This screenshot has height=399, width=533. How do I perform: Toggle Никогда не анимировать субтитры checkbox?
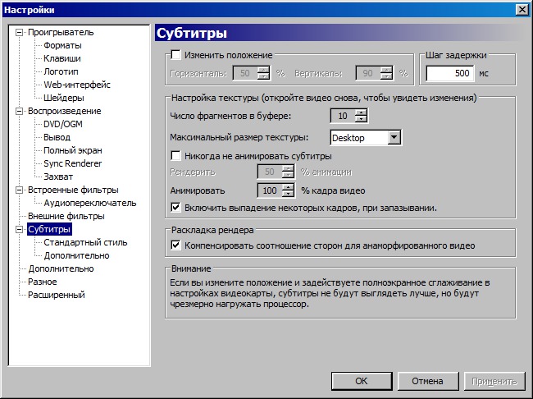click(x=175, y=155)
